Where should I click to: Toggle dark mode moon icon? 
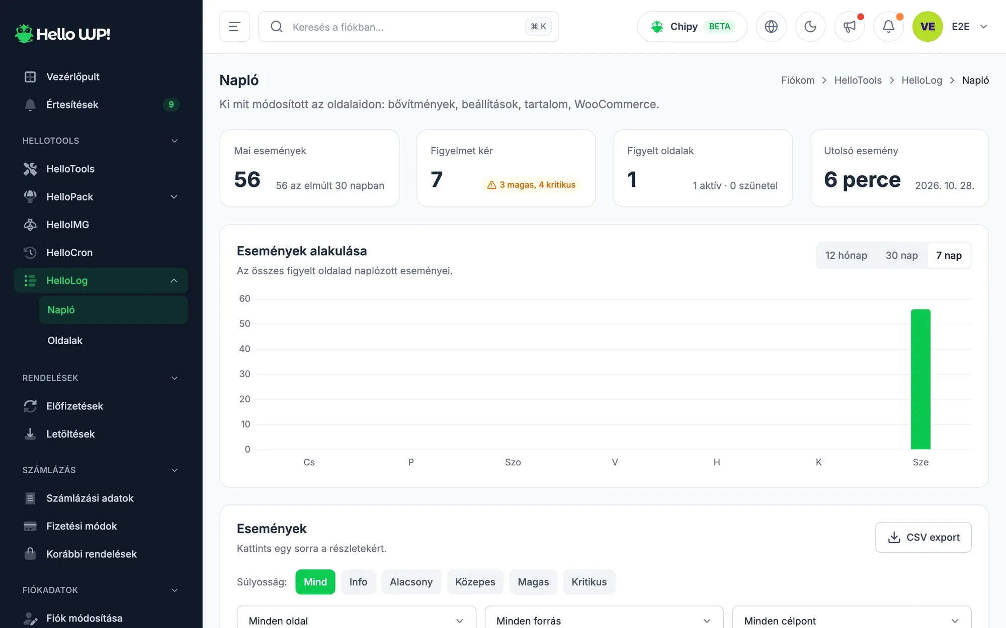tap(810, 27)
